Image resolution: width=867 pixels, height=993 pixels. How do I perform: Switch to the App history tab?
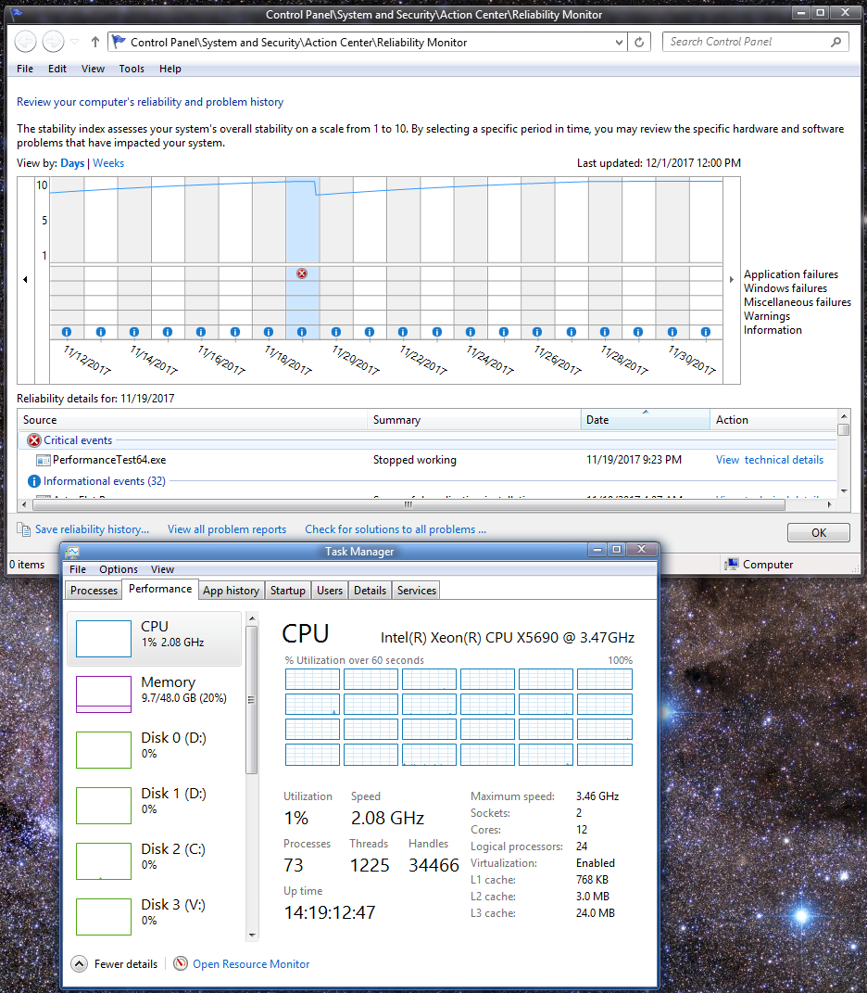point(231,591)
